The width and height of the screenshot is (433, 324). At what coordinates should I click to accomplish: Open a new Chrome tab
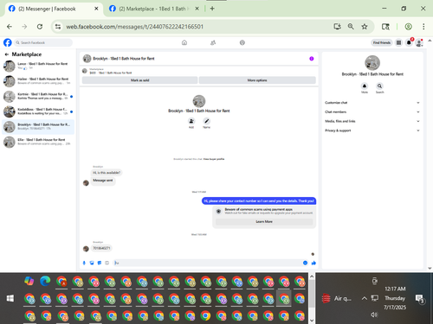[x=212, y=9]
